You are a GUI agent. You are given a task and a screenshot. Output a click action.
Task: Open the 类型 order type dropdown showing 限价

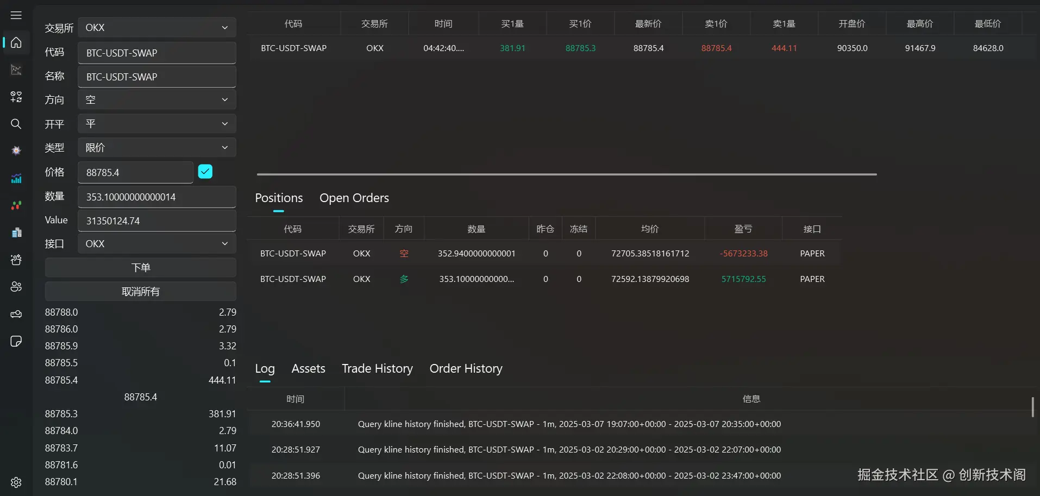(156, 147)
